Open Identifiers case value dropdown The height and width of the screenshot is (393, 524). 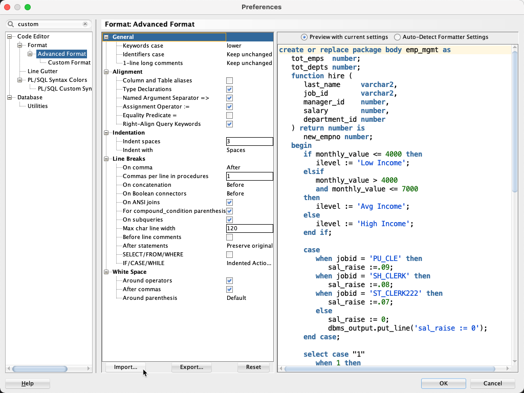pyautogui.click(x=249, y=54)
